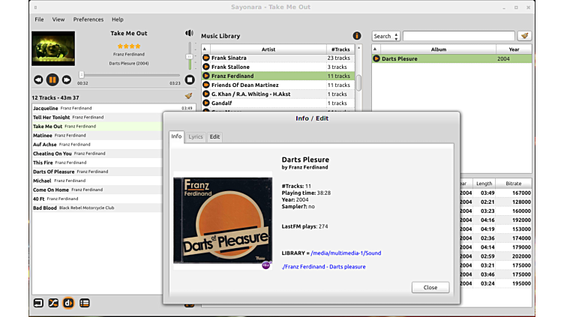Pause playback with the orange pause button
This screenshot has height=317, width=564.
pyautogui.click(x=52, y=79)
